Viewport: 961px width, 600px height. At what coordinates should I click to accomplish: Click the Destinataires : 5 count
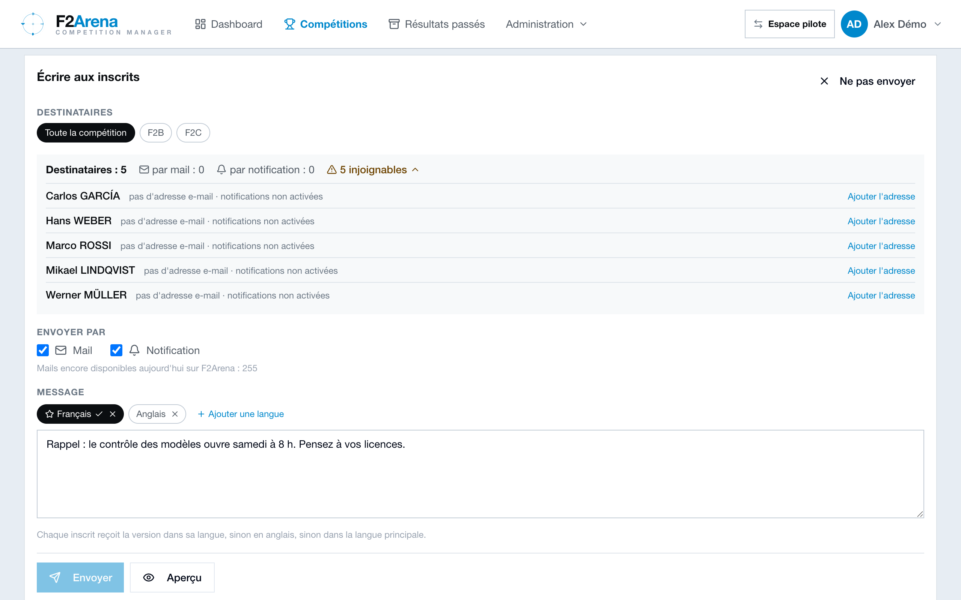tap(86, 170)
